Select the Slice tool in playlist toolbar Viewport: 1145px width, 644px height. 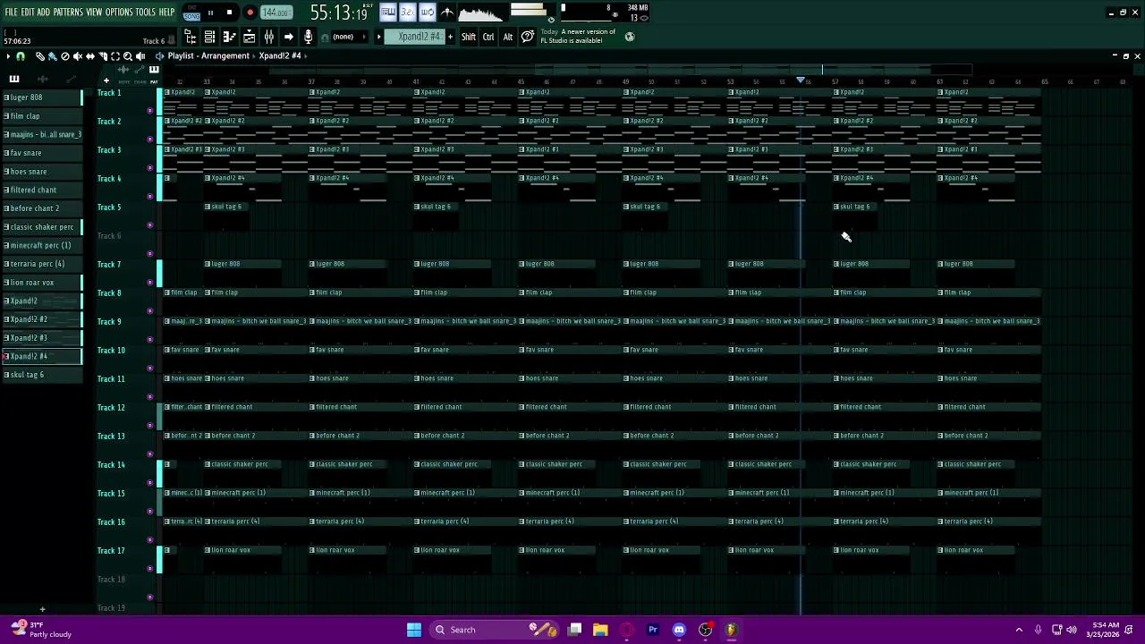[x=103, y=56]
